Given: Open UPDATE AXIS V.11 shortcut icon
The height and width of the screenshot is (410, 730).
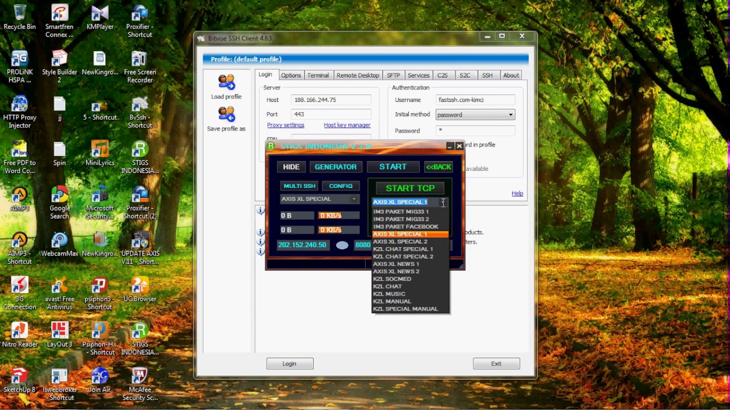Looking at the screenshot, I should tap(140, 249).
